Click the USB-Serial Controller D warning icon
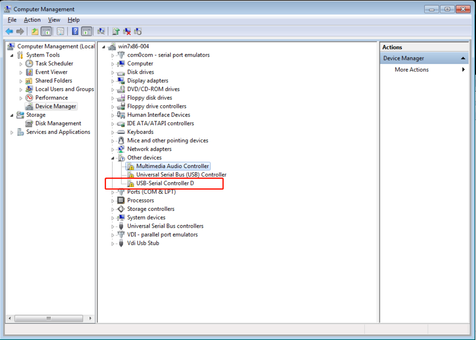 [131, 183]
